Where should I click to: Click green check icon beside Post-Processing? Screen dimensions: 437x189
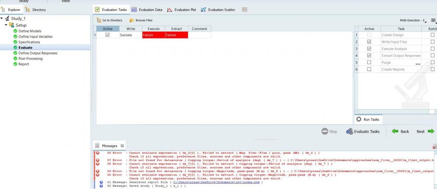[x=15, y=58]
